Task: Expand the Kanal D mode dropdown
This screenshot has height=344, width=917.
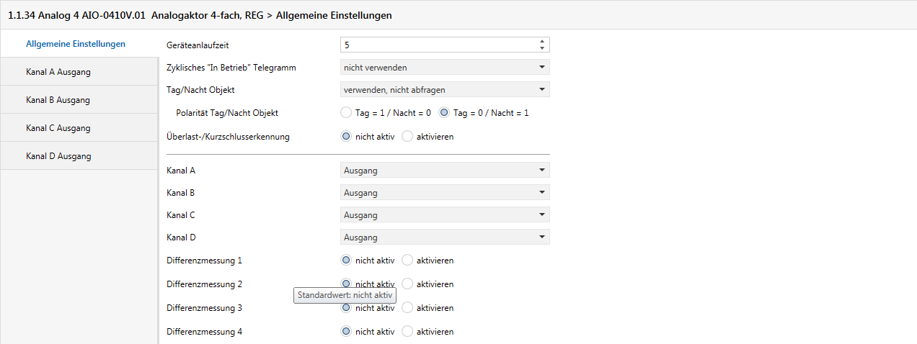Action: click(445, 237)
